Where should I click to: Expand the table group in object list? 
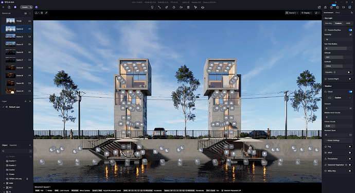[x=4, y=183]
